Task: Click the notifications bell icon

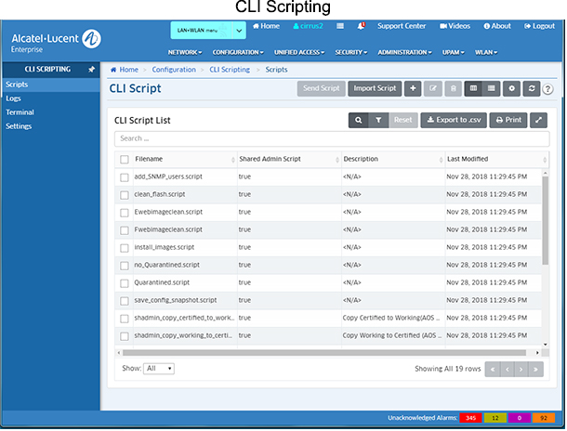Action: point(361,26)
